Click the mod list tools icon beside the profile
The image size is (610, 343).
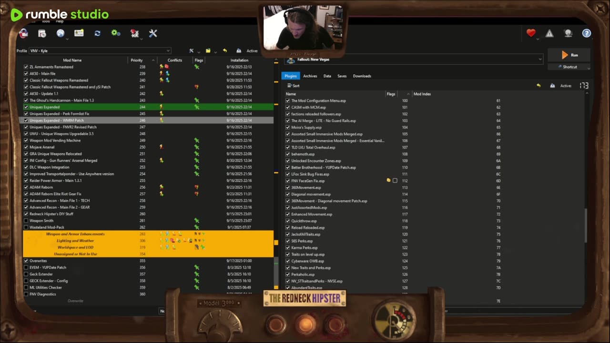(191, 50)
